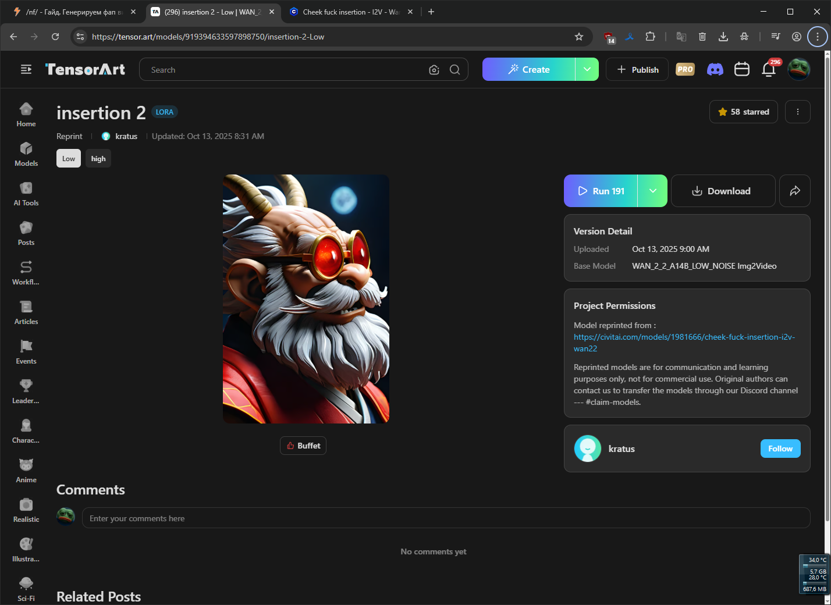Select the Low version tab
831x605 pixels.
(69, 159)
